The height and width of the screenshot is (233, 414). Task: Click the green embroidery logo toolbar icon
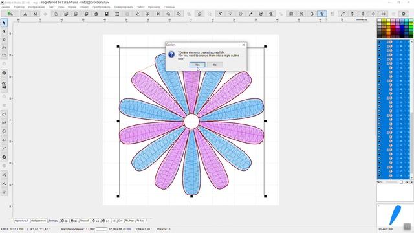tap(10, 14)
